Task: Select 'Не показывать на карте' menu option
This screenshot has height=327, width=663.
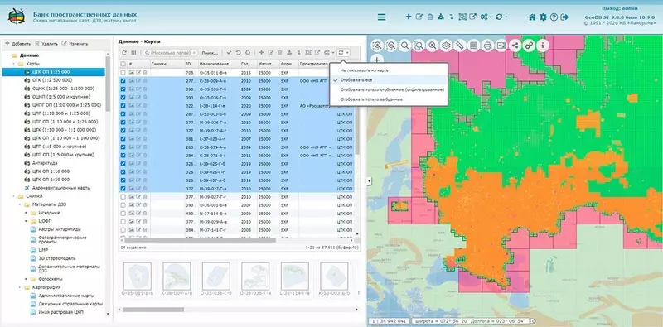Action: point(364,70)
